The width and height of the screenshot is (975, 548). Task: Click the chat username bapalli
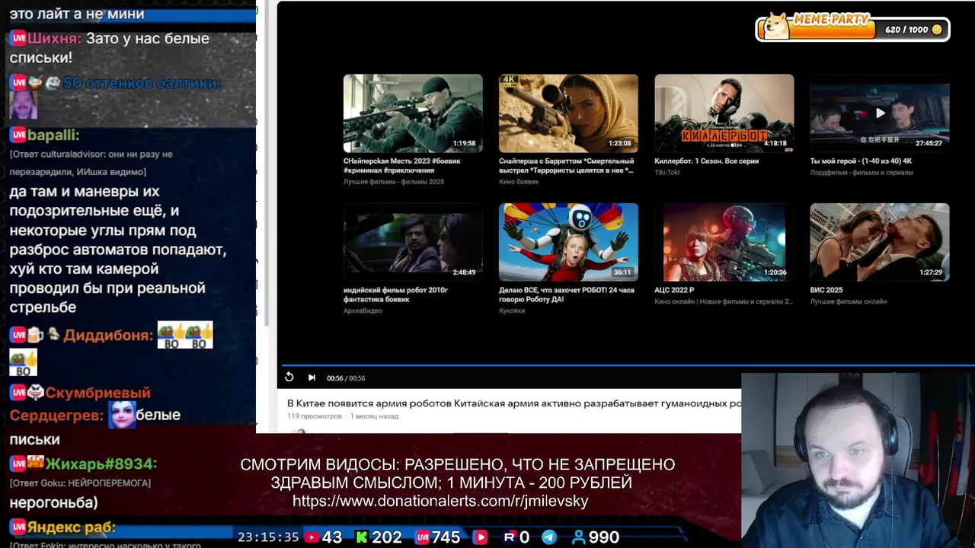point(53,135)
